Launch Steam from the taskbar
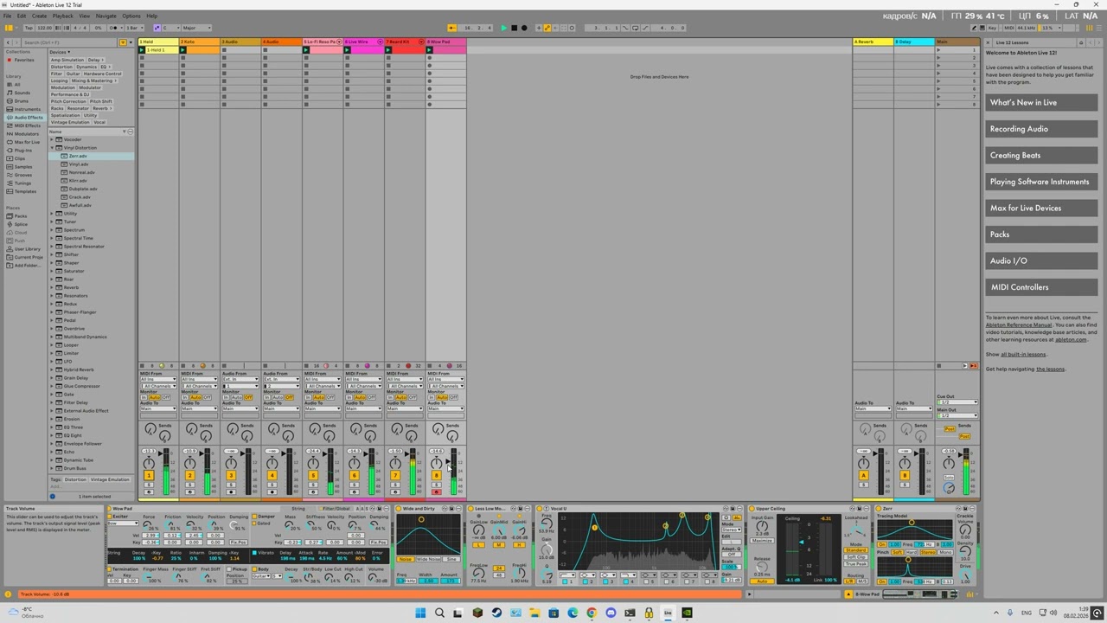 pos(496,613)
